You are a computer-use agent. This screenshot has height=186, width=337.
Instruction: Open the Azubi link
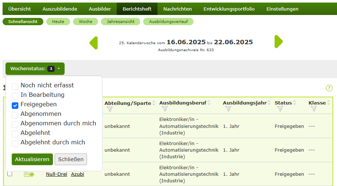[77, 174]
